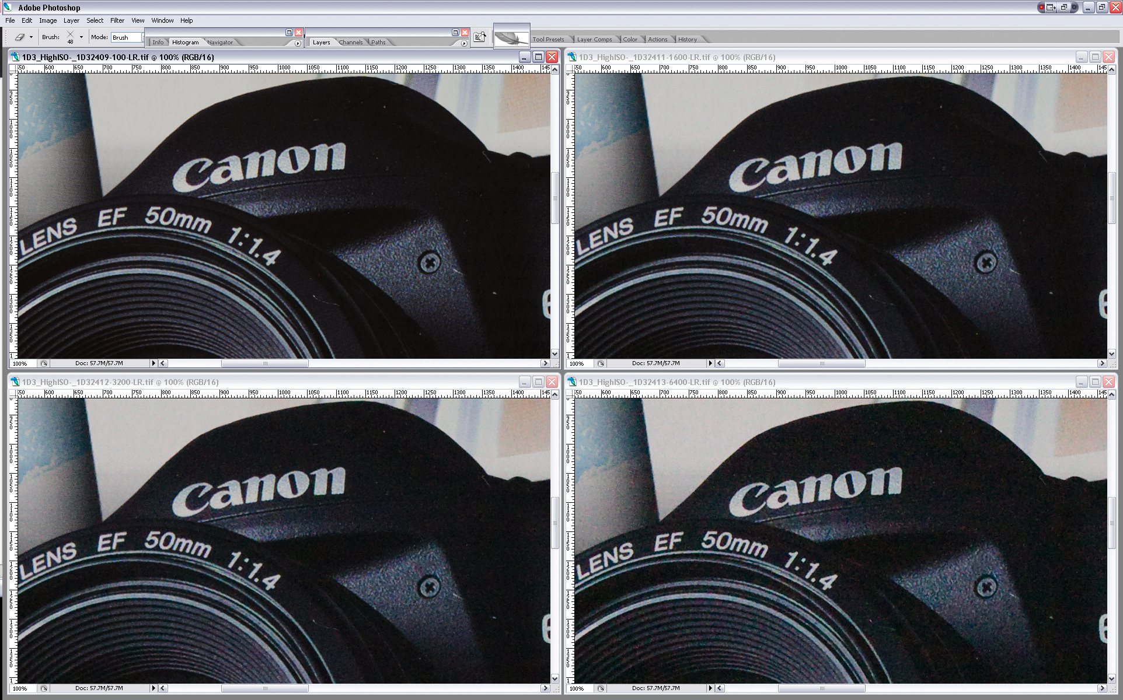
Task: Maximize the Layers palette group
Action: [x=455, y=33]
